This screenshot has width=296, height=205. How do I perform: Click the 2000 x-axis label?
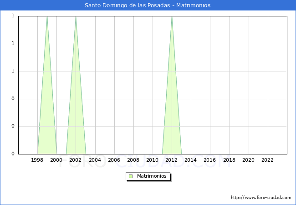[x=56, y=160]
